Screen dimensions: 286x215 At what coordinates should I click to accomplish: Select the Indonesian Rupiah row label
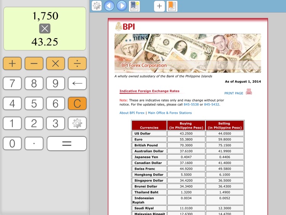[x=143, y=200]
